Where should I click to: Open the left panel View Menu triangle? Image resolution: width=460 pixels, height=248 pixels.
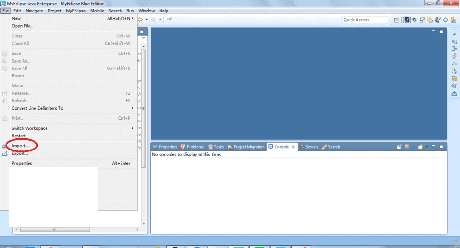coord(143,38)
